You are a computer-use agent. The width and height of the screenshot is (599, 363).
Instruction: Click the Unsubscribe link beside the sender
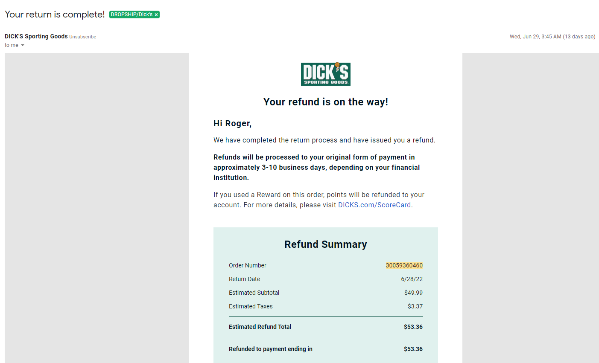click(x=83, y=37)
